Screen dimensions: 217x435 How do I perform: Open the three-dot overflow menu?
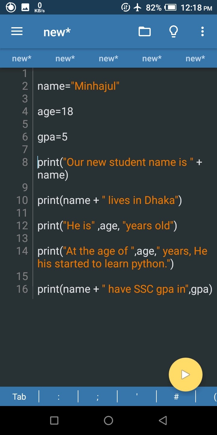pyautogui.click(x=203, y=31)
